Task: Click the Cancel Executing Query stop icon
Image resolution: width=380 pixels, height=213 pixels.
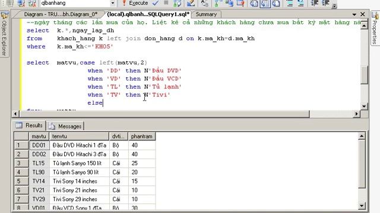Action: 166,3
